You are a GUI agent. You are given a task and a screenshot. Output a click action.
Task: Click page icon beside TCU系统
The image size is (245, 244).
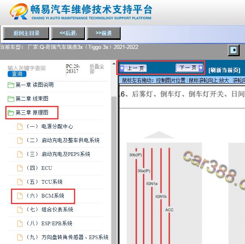tap(20, 182)
